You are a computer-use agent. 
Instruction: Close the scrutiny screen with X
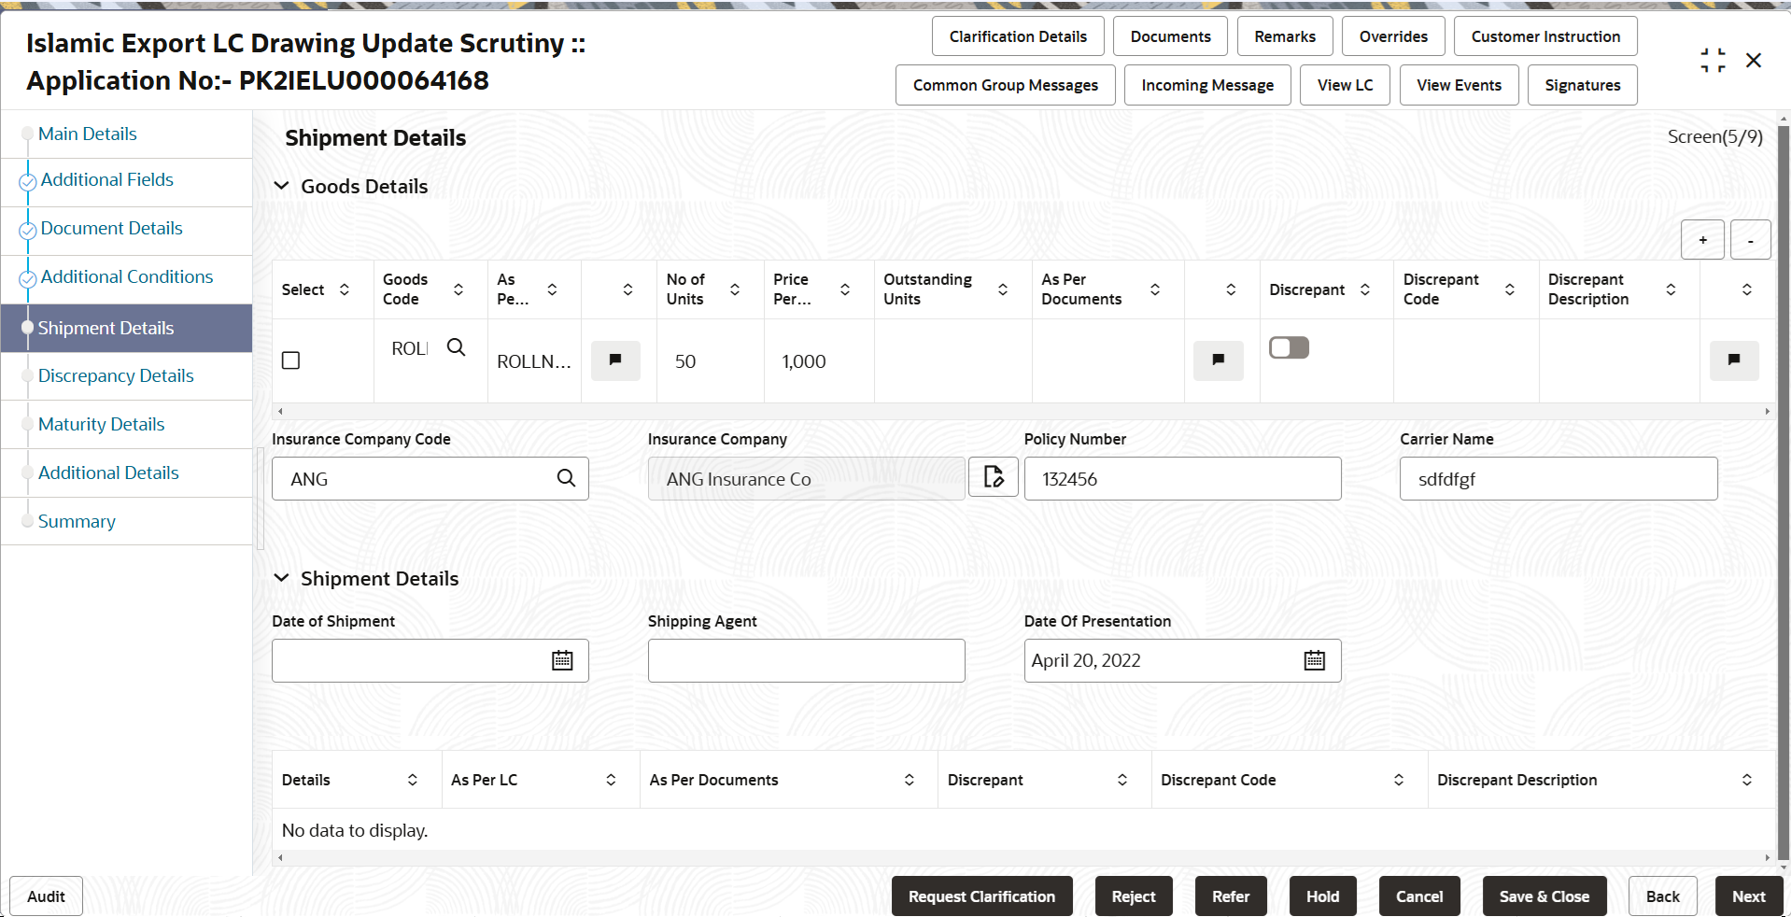1754,61
